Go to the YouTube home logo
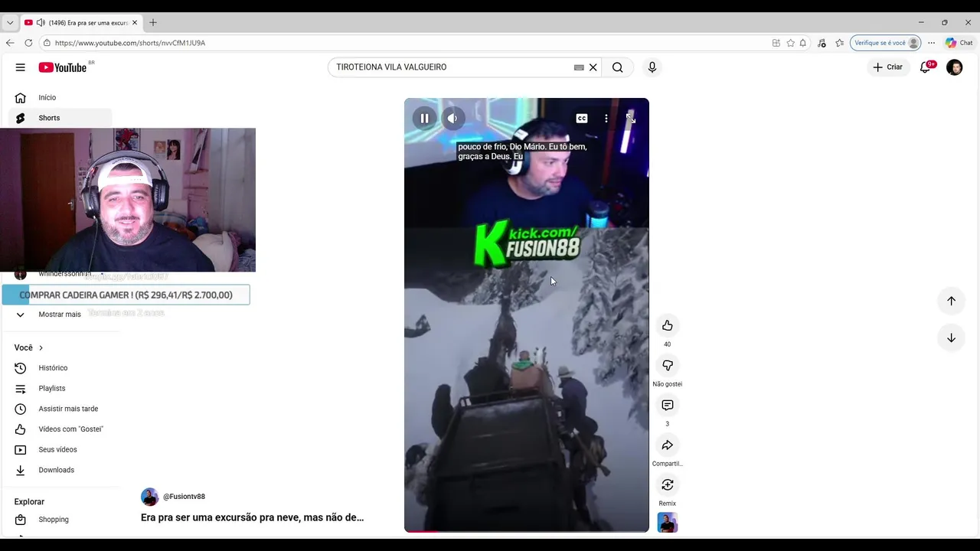 pyautogui.click(x=63, y=67)
